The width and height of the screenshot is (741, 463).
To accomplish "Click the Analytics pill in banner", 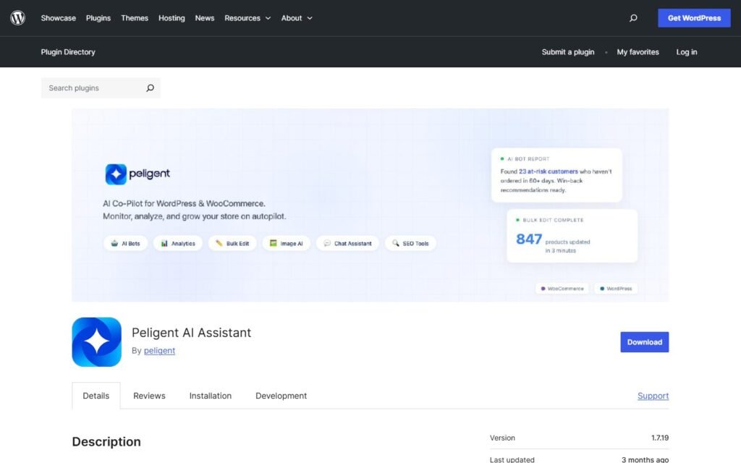I will [x=178, y=243].
